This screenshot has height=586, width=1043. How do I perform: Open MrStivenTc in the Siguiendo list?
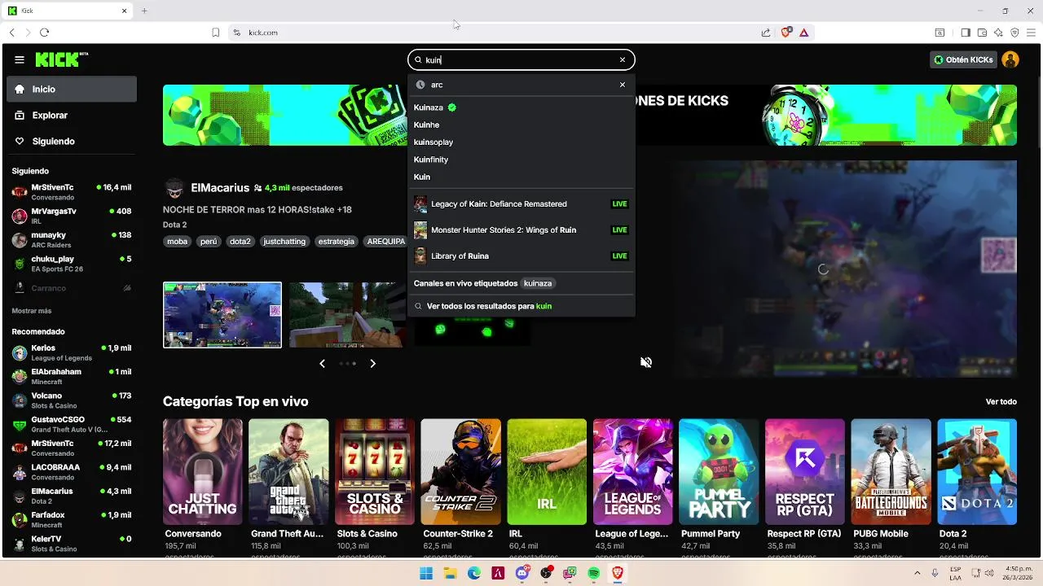click(72, 192)
